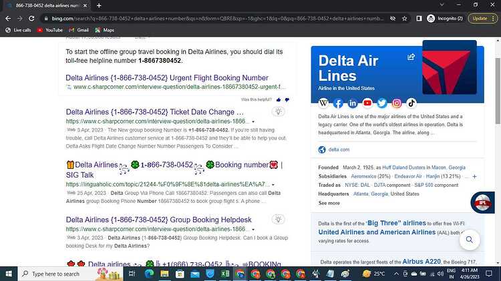The width and height of the screenshot is (501, 281).
Task: Mark the answer unhelpful with thumbs down
Action: pyautogui.click(x=287, y=100)
